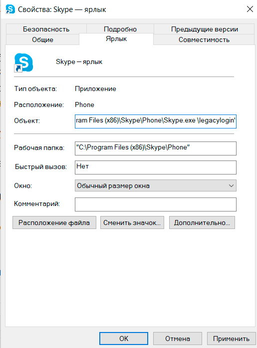Click the Рабочая папка field

[156, 148]
